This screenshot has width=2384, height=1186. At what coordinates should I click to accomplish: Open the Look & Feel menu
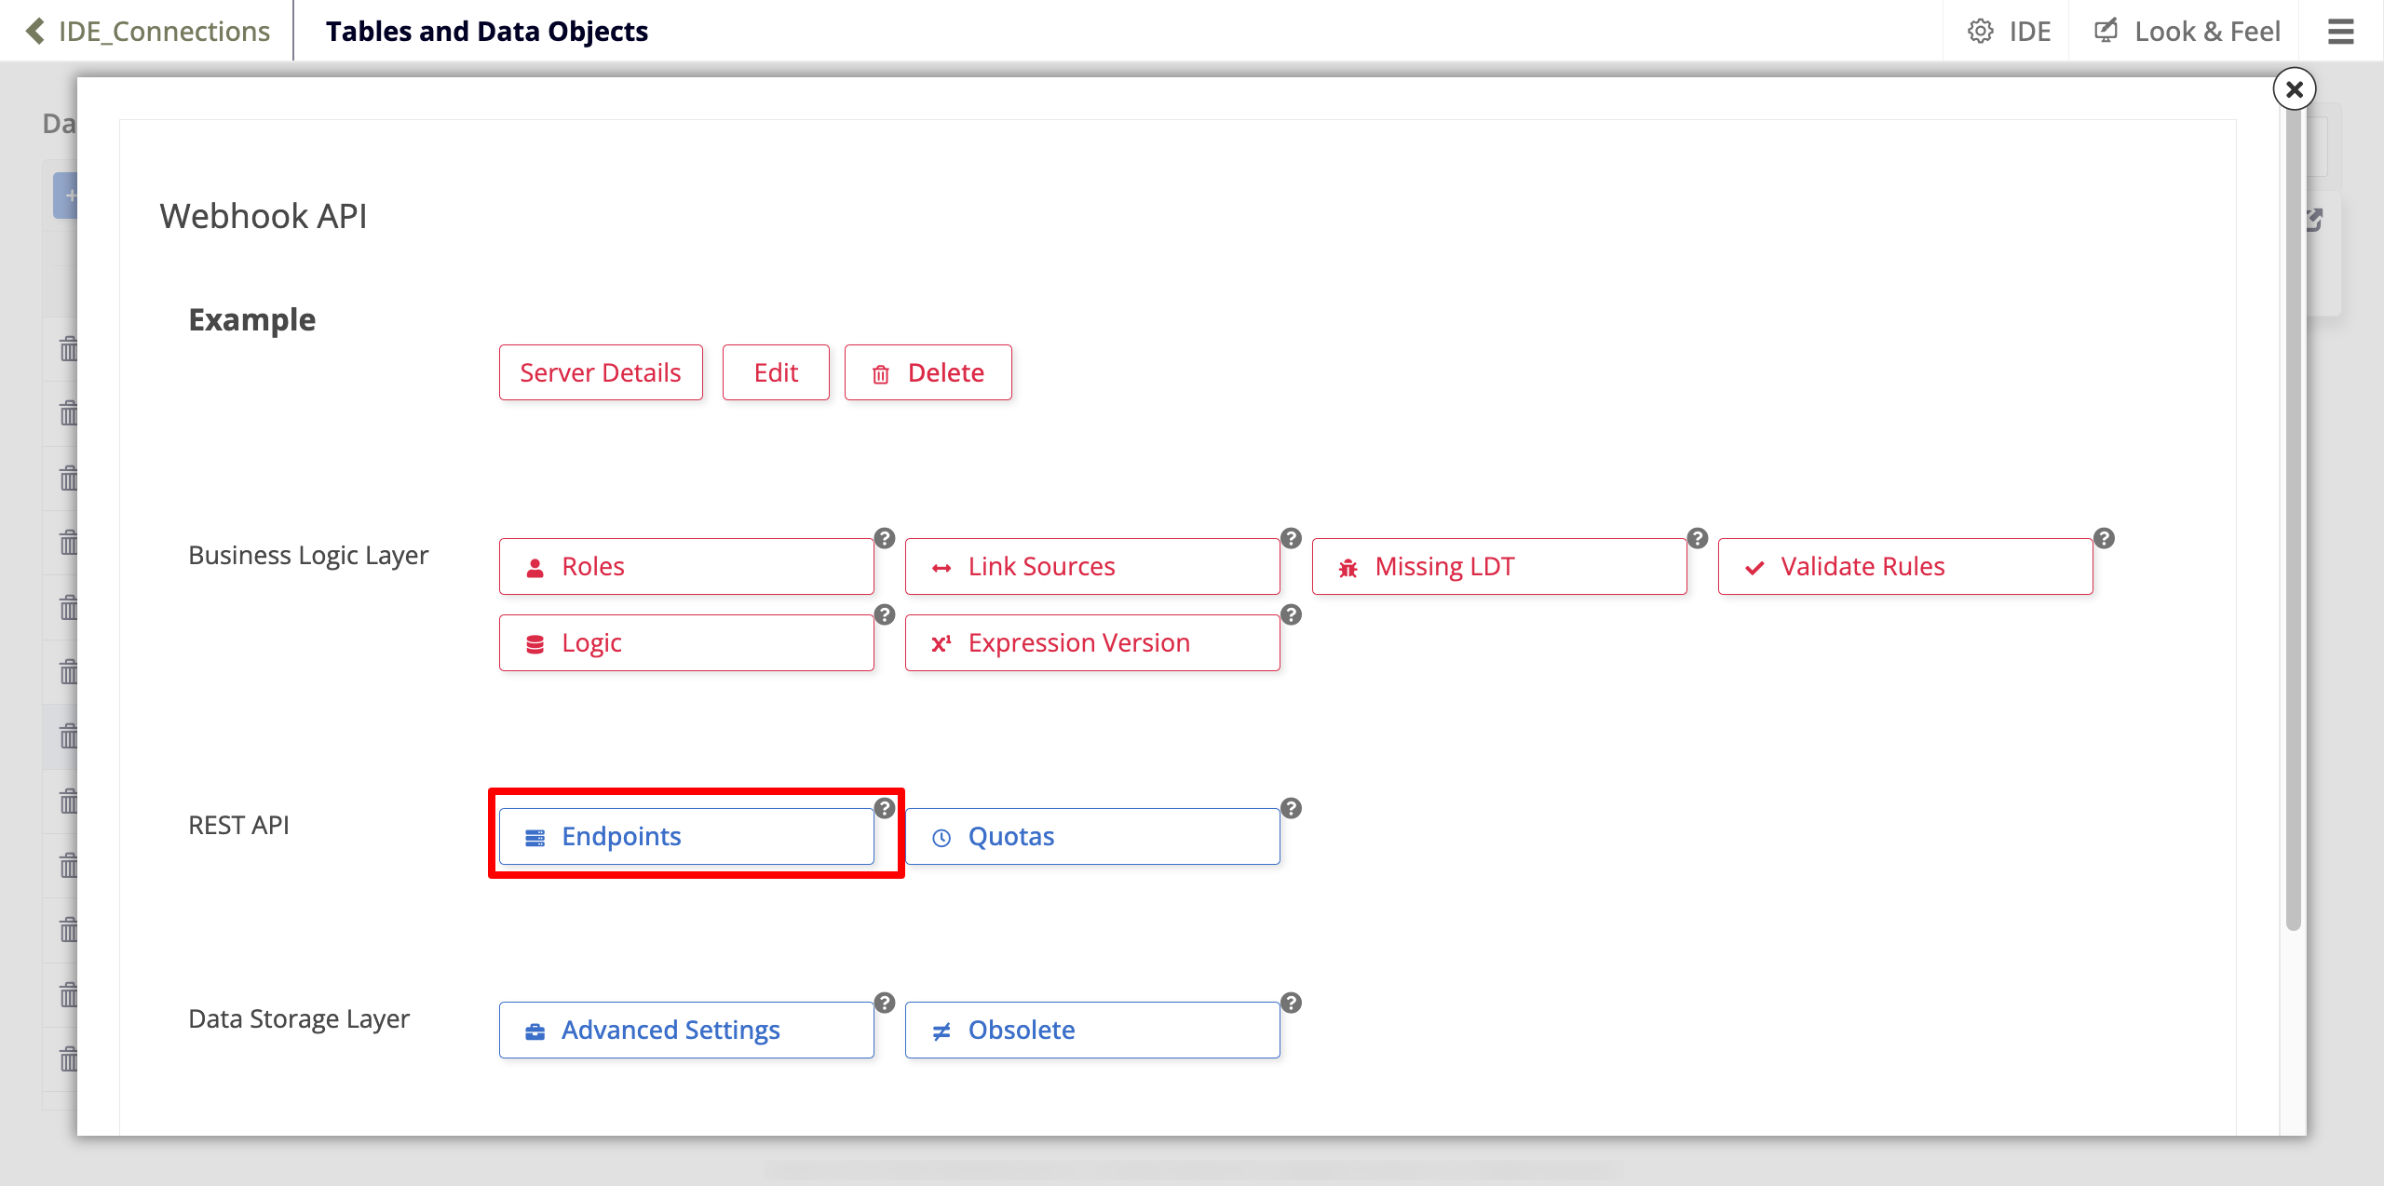[2188, 32]
